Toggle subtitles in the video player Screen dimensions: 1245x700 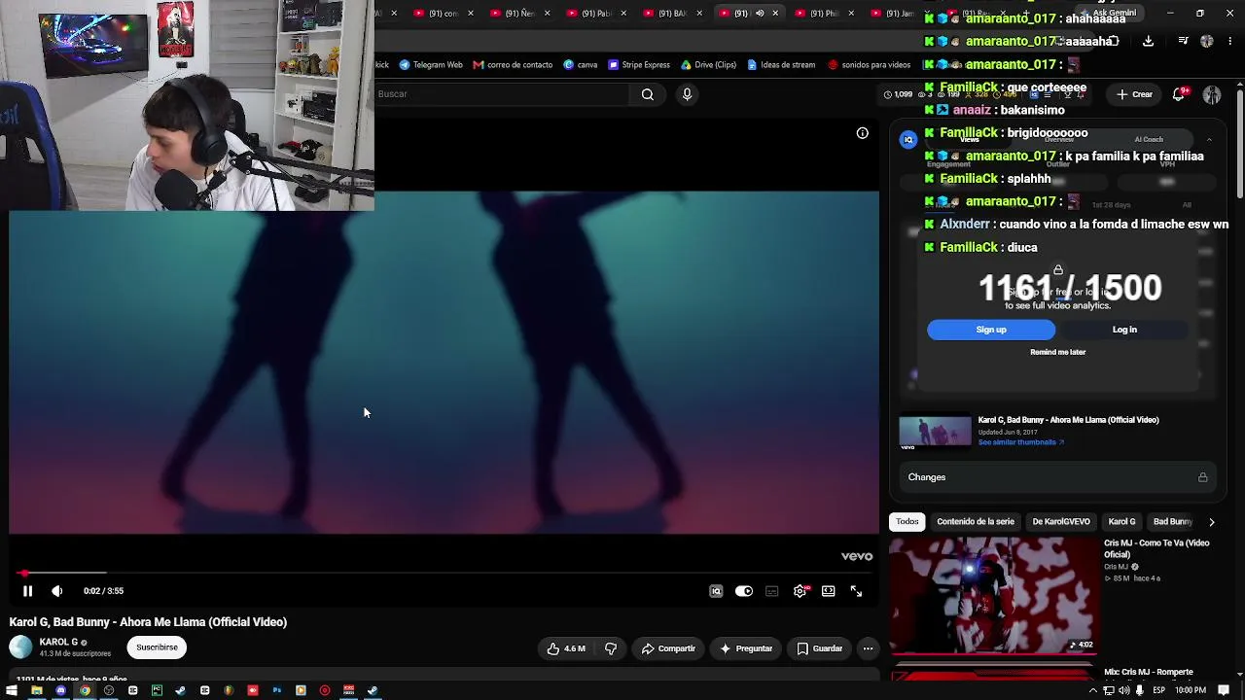coord(772,591)
